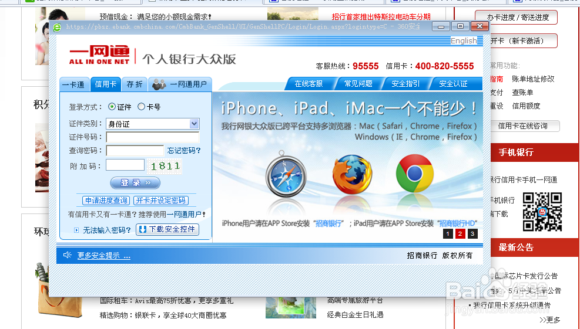Click the 忘记密码? link

[184, 150]
